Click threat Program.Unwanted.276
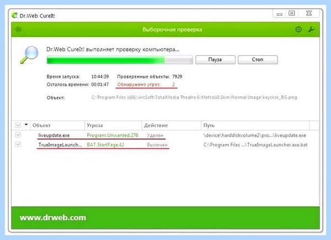This screenshot has height=240, width=331. click(113, 135)
